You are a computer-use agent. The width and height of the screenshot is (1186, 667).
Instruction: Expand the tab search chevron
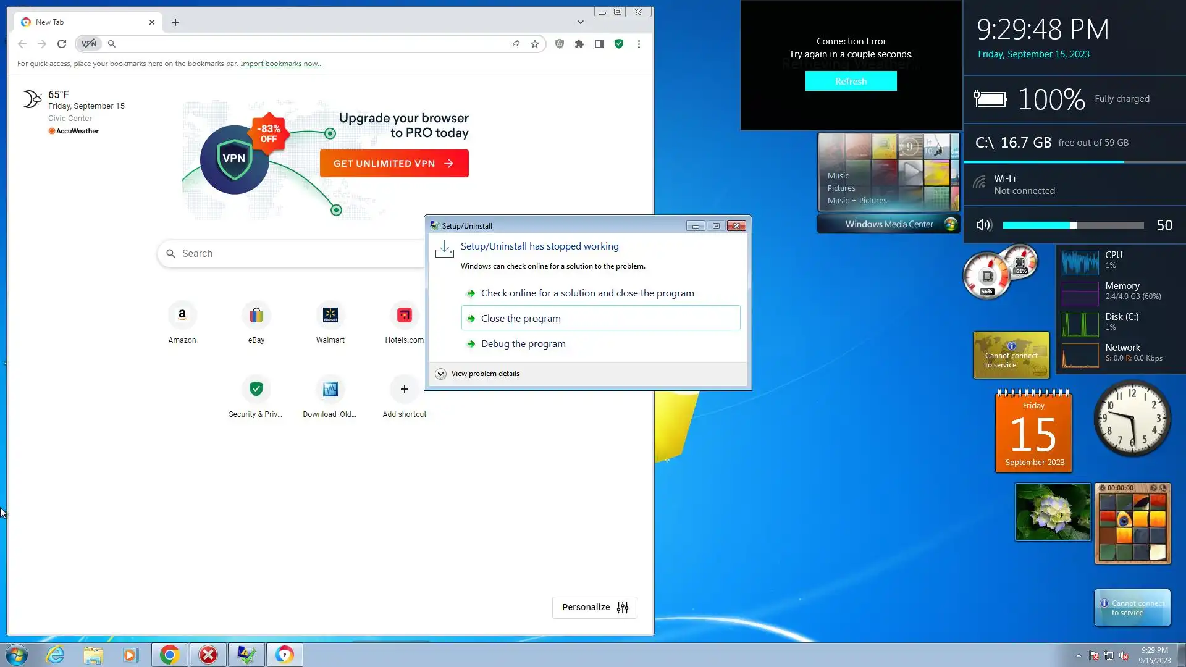[x=580, y=22]
